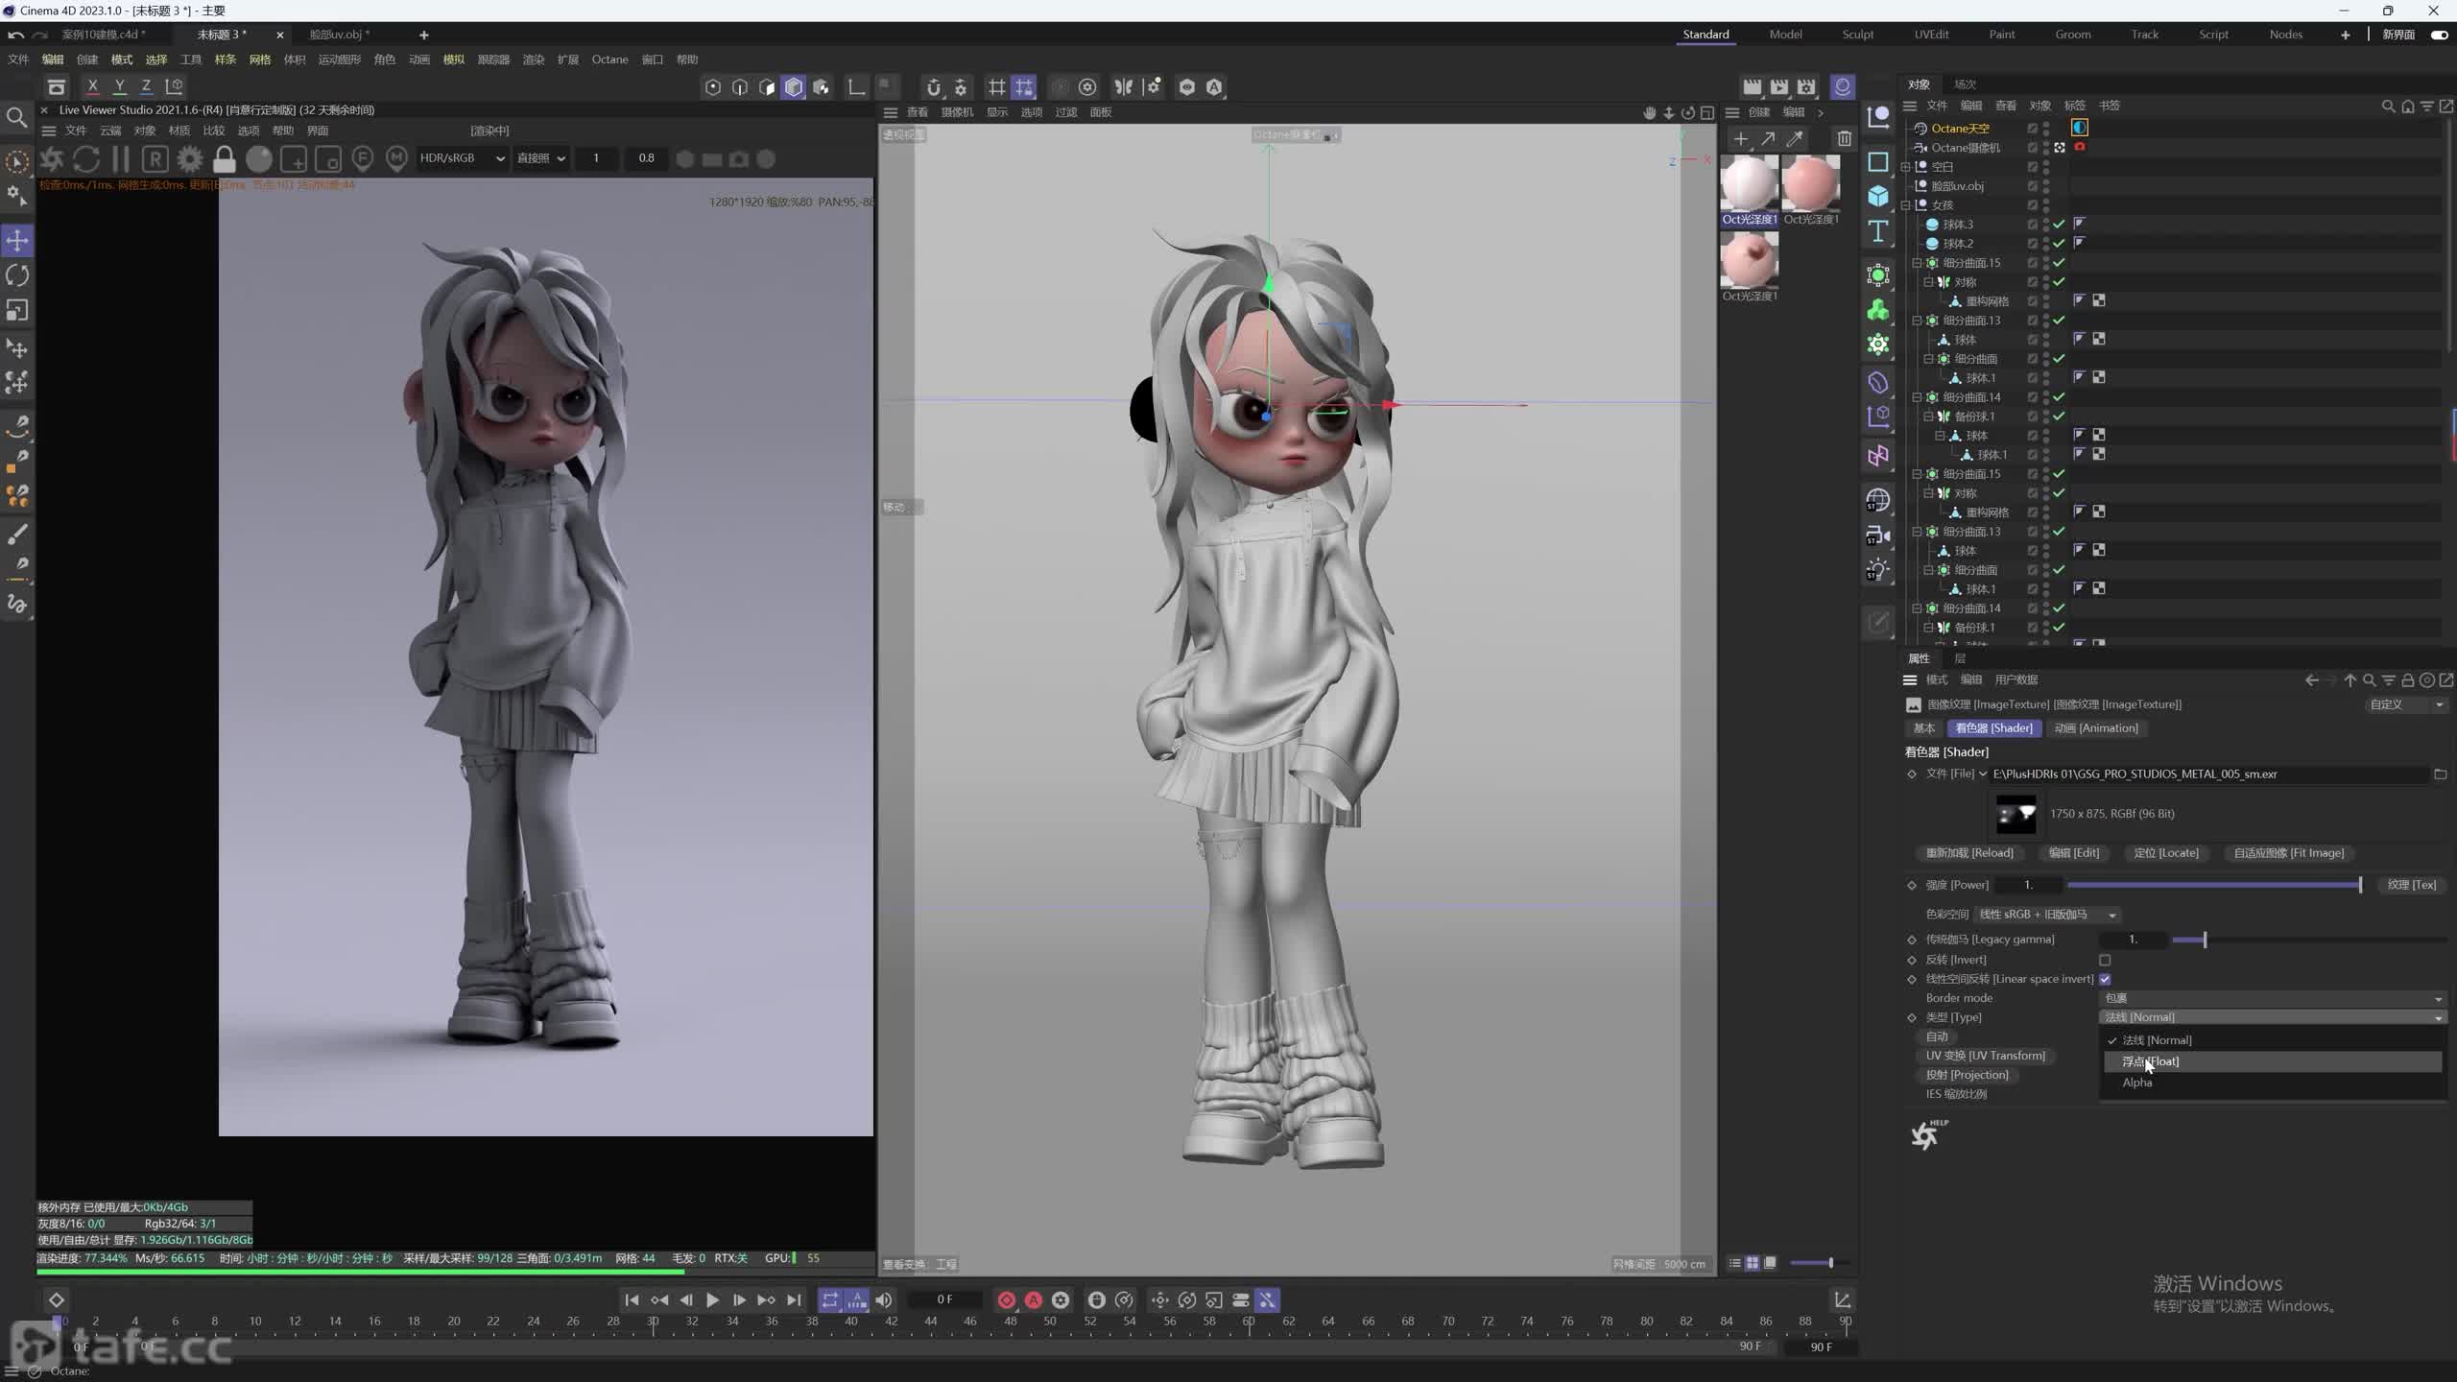Toggle the Y axis lock icon
Image resolution: width=2457 pixels, height=1382 pixels.
point(119,86)
